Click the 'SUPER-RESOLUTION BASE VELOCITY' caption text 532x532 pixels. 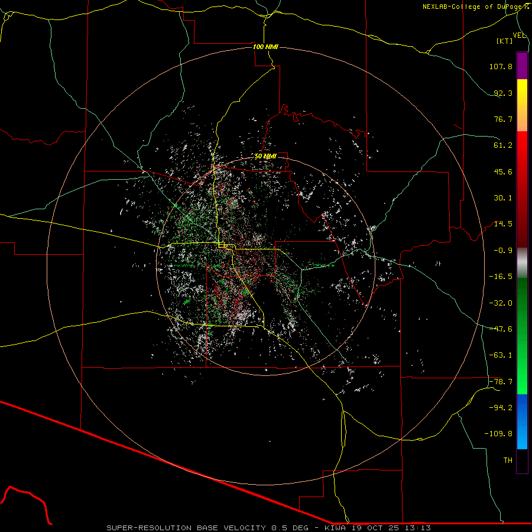(x=186, y=528)
